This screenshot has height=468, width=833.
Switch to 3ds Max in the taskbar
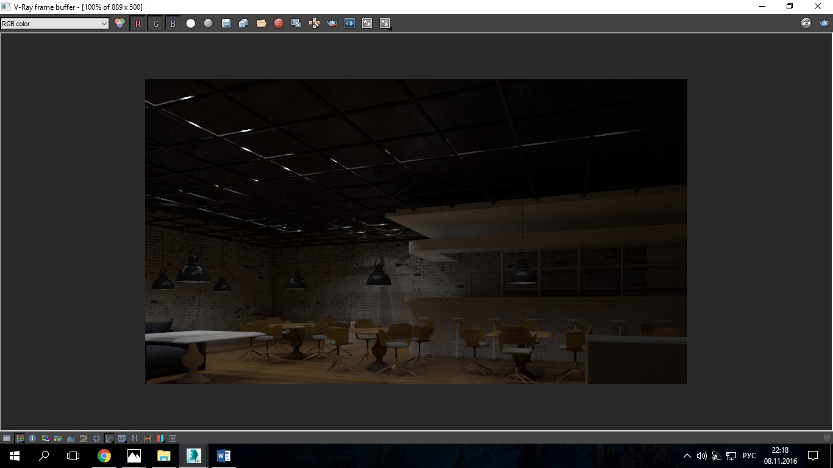coord(194,456)
